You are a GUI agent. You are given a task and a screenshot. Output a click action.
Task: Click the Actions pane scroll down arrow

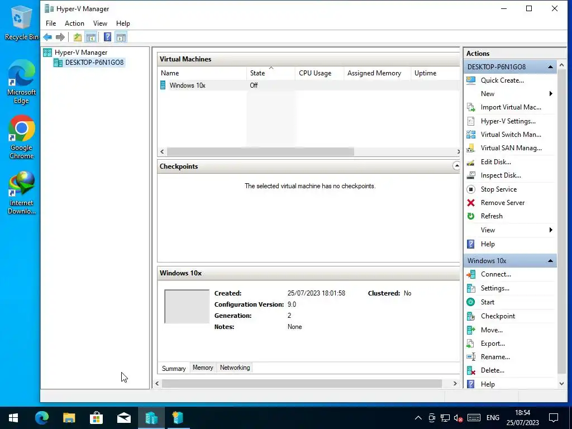point(562,384)
